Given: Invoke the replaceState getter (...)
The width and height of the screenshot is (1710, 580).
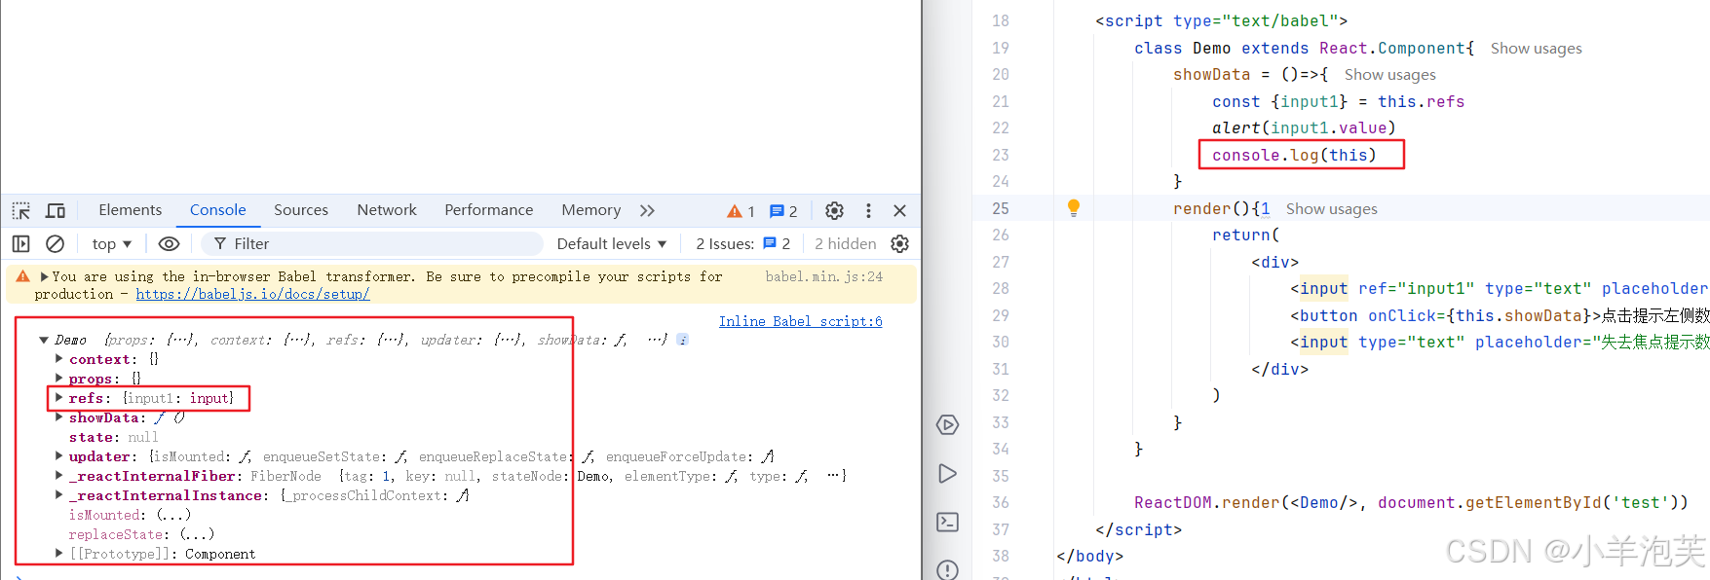Looking at the screenshot, I should 197,534.
